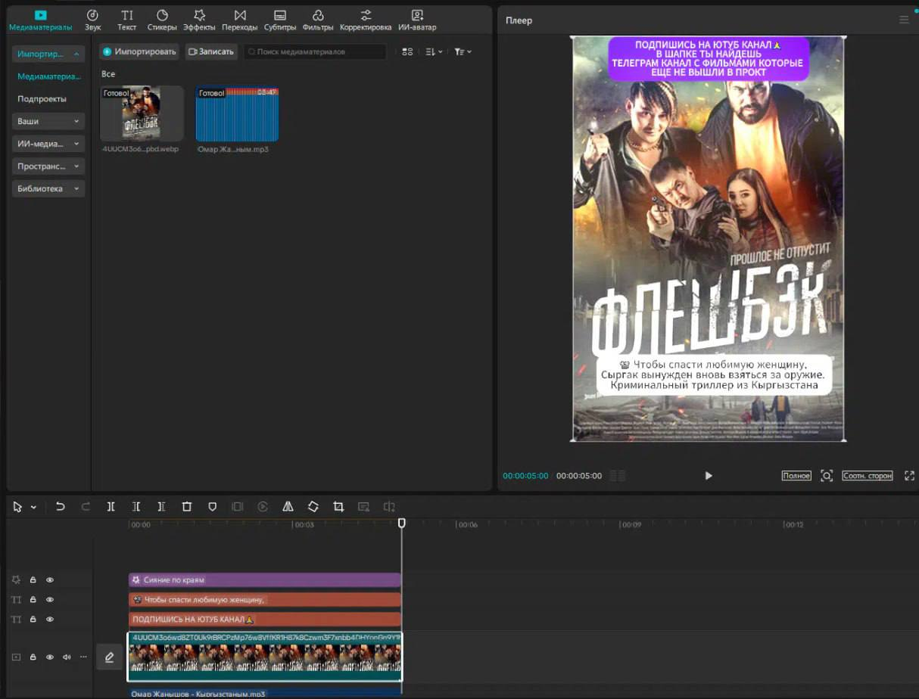Viewport: 919px width, 699px height.
Task: Open the media sort order dropdown
Action: pos(434,51)
